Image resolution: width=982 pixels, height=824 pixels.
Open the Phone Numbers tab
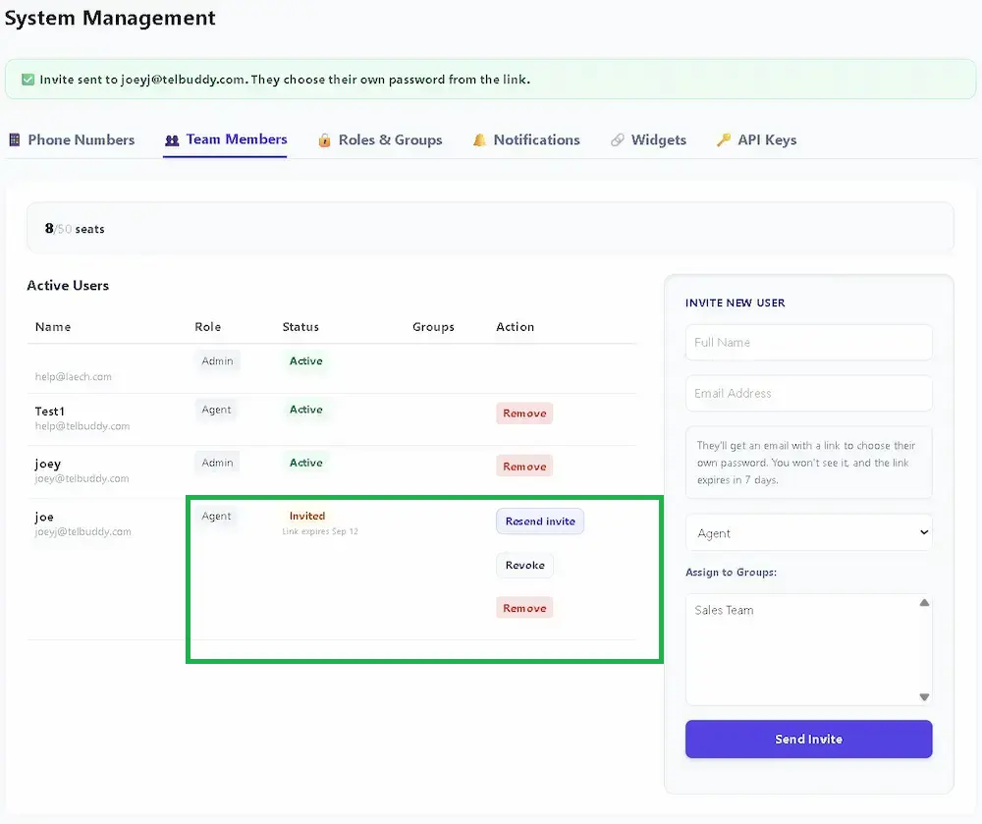pyautogui.click(x=72, y=139)
